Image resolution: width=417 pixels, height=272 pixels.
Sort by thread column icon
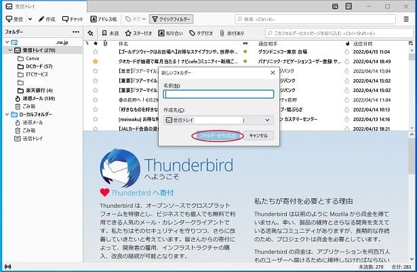click(87, 43)
